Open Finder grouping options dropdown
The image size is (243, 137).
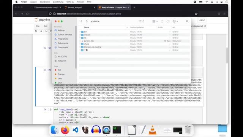point(155,21)
